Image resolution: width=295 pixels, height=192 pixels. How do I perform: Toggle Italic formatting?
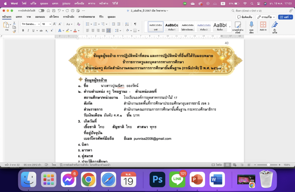[28, 30]
